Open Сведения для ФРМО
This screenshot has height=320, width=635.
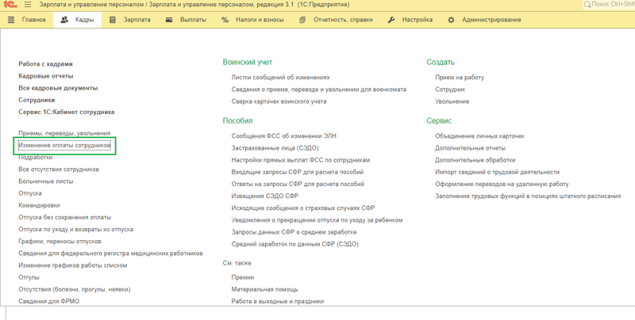[x=48, y=302]
